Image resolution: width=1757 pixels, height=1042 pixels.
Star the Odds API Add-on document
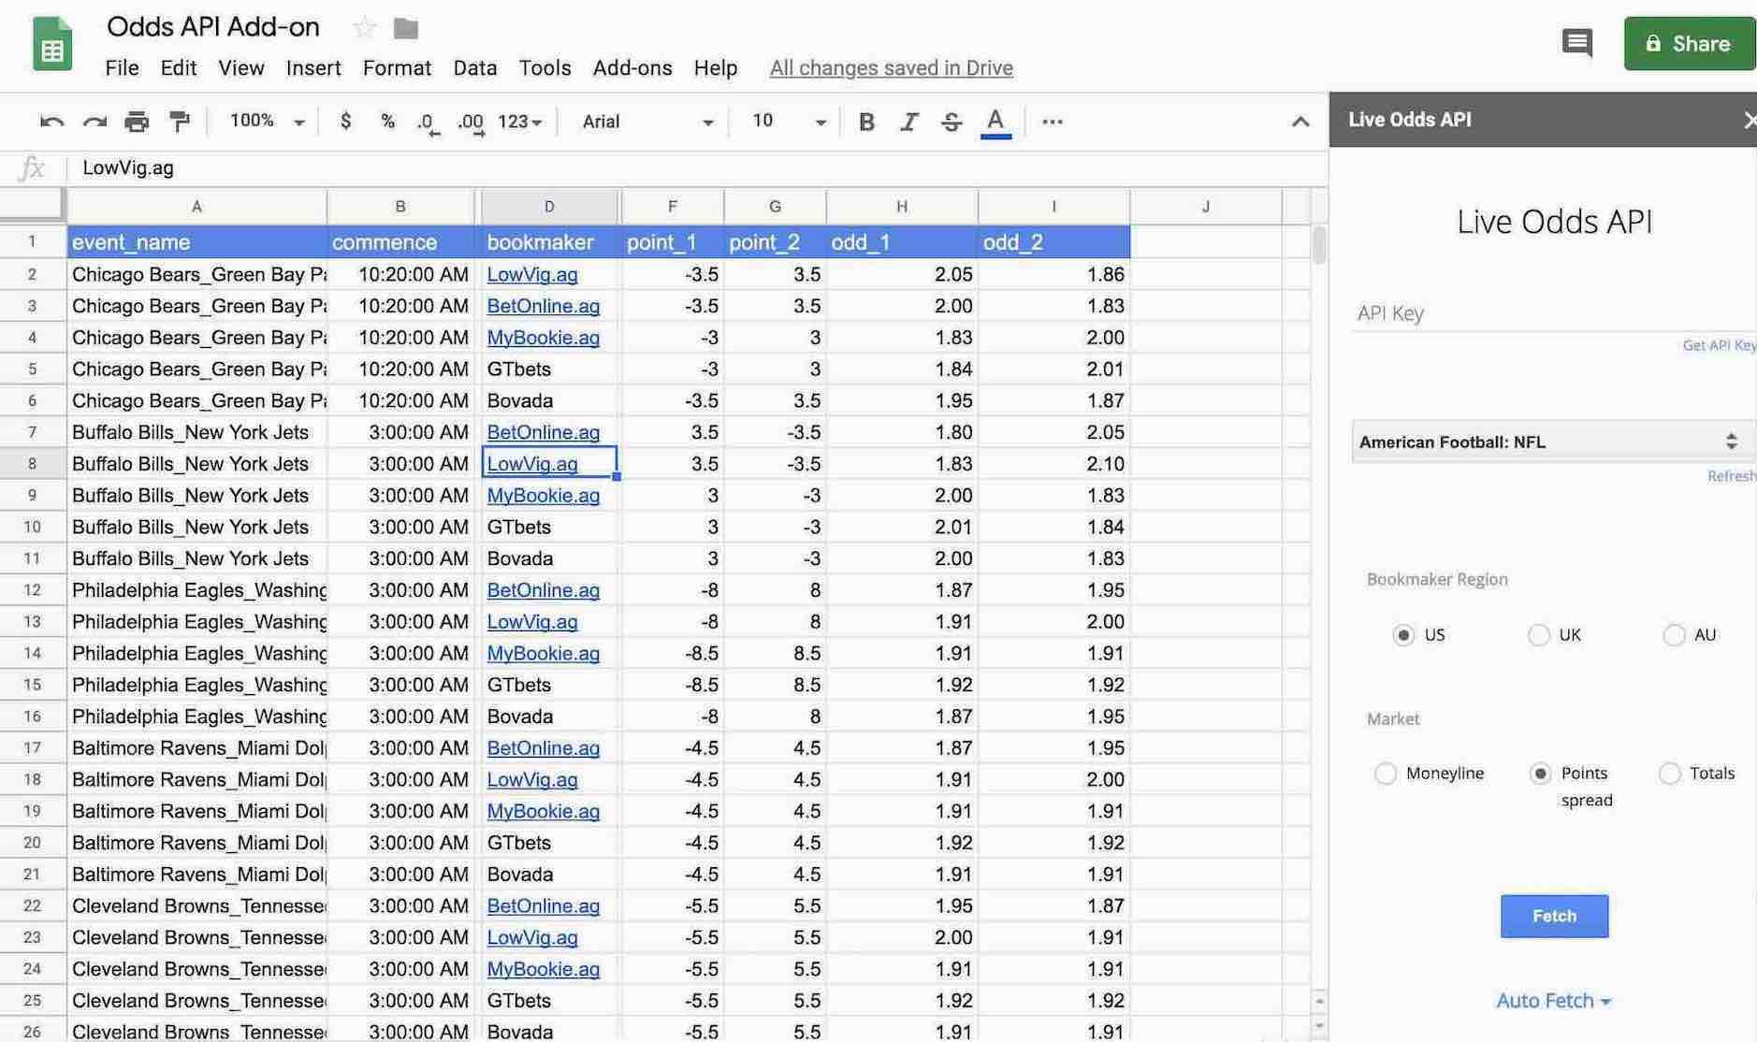[364, 28]
